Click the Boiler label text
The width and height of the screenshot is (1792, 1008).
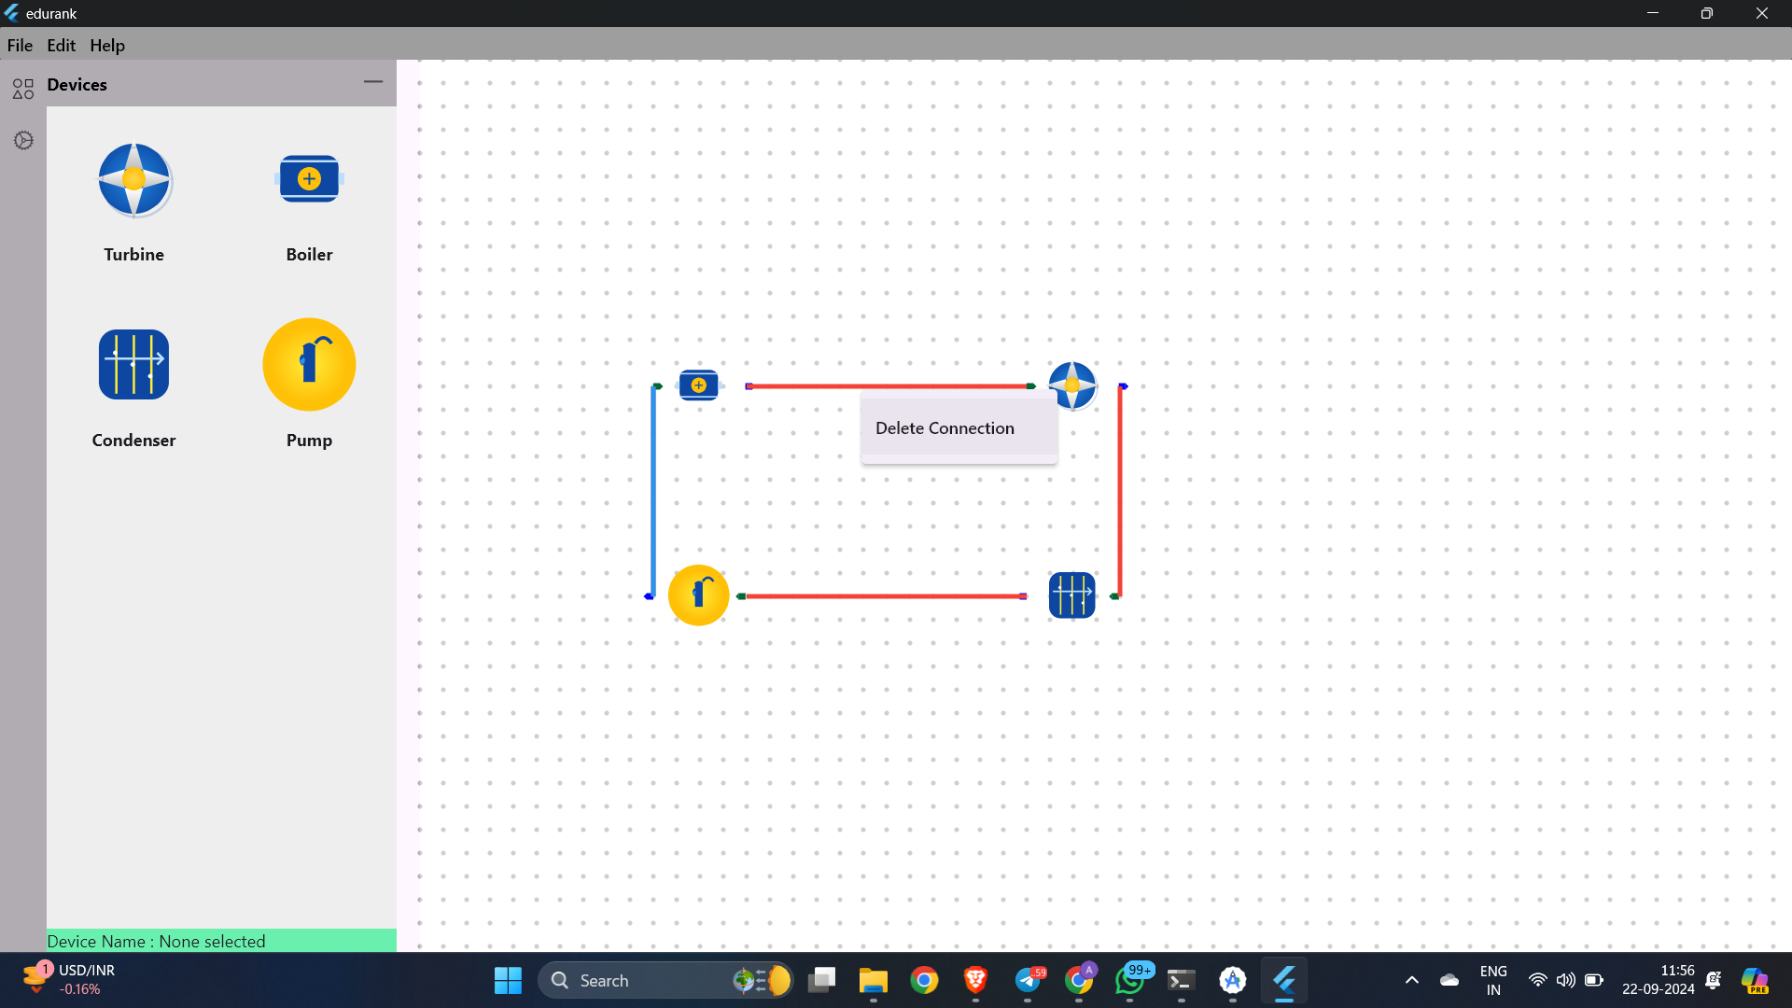pos(309,255)
